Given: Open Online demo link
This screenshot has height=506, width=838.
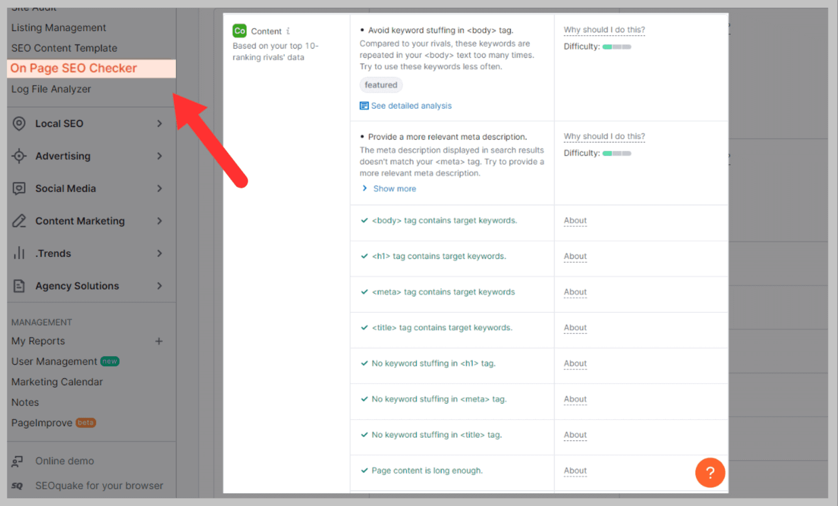Looking at the screenshot, I should 64,461.
